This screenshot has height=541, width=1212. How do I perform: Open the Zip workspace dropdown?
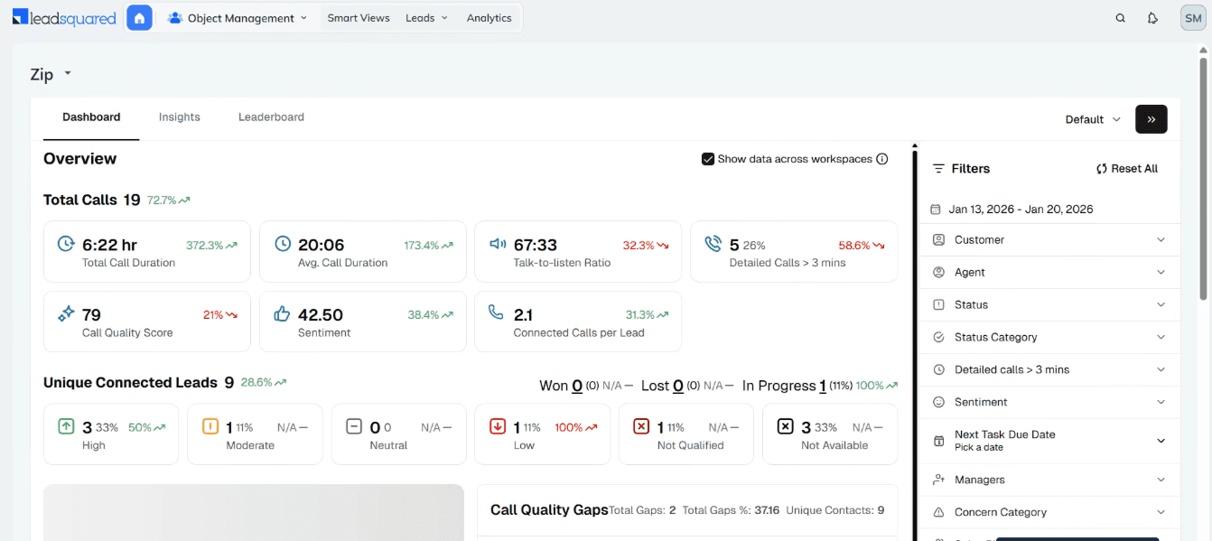51,75
